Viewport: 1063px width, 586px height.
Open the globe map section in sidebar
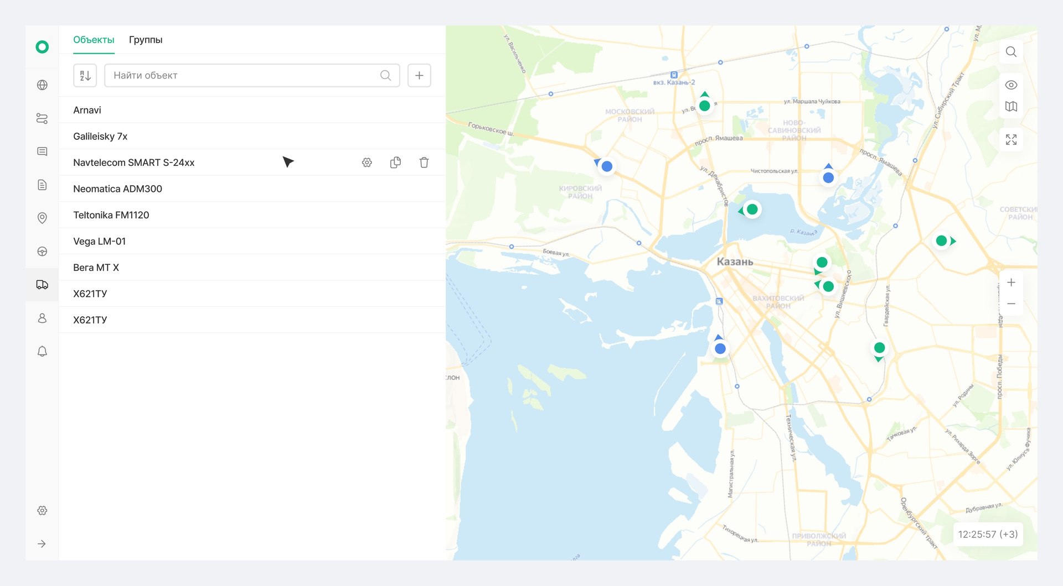click(x=42, y=85)
